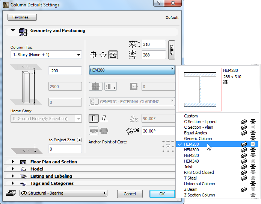Click the Floor Plan and Section icon
This screenshot has width=261, height=204.
click(x=23, y=162)
